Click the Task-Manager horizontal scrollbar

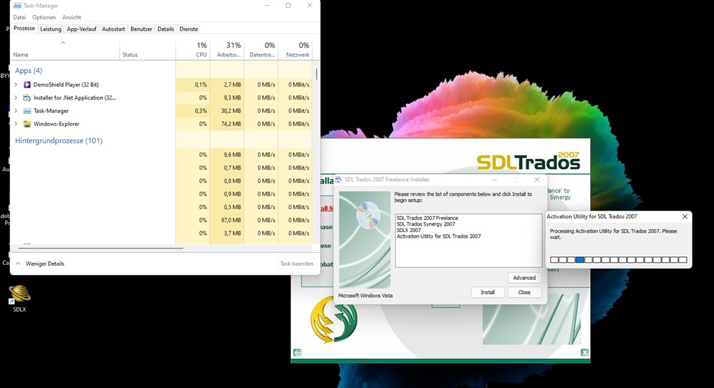pos(101,248)
